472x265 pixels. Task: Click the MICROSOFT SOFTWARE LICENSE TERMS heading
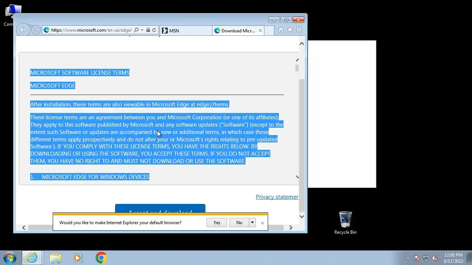point(80,73)
